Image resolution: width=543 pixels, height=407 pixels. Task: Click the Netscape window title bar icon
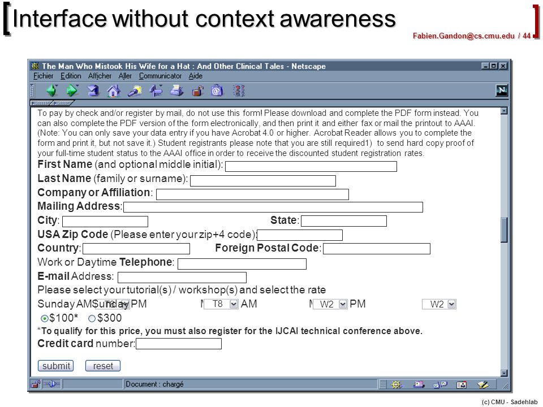coord(35,66)
